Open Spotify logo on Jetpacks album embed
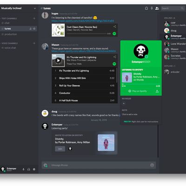186x186 pixels. click(114, 64)
